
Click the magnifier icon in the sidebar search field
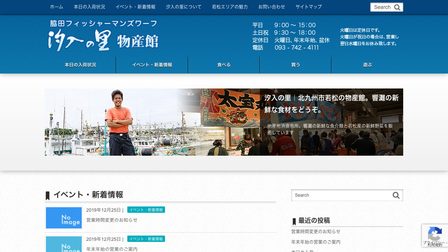(x=396, y=195)
